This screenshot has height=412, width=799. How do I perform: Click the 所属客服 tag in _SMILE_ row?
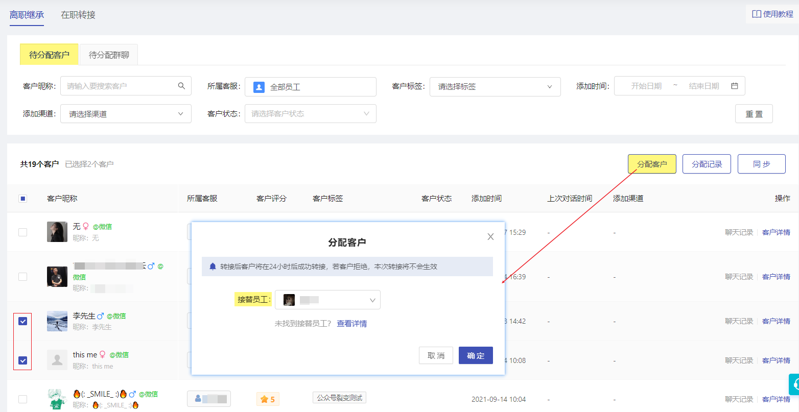209,399
